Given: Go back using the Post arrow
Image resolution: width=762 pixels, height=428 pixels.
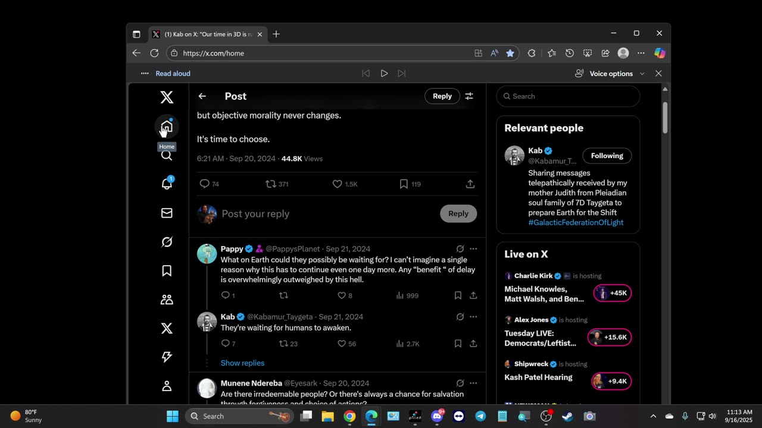Looking at the screenshot, I should (202, 96).
